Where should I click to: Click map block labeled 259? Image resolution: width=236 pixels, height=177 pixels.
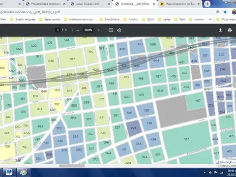[x=133, y=128]
